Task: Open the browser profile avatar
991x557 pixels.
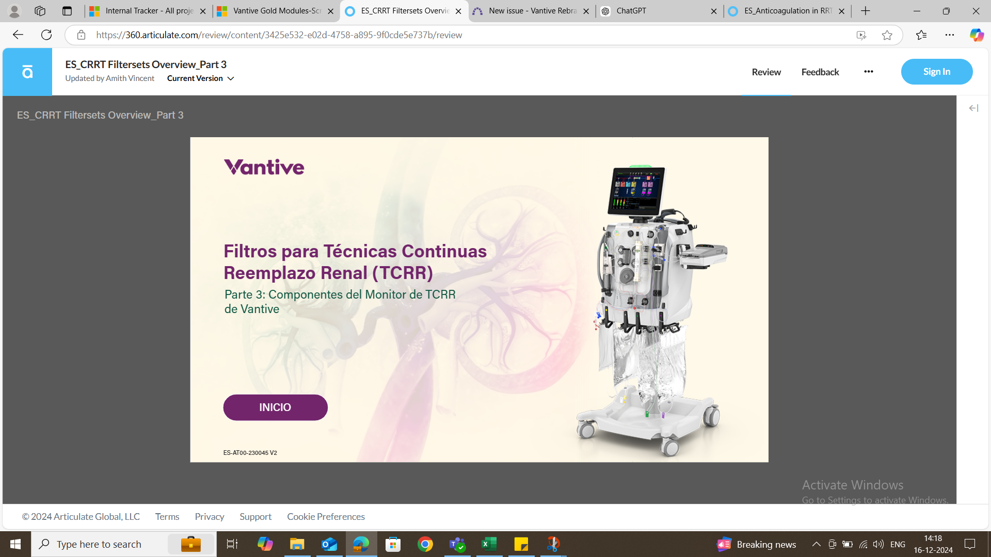Action: 14,11
